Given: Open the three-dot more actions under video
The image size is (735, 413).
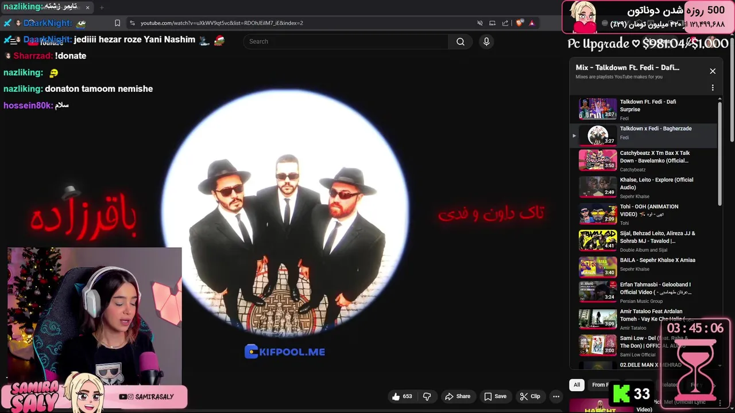Looking at the screenshot, I should (x=556, y=396).
